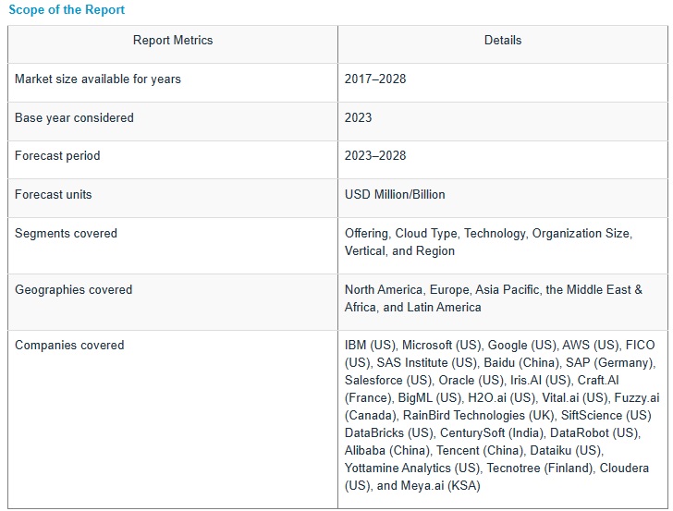This screenshot has width=673, height=511.
Task: Click the base year value '2023'
Action: point(359,118)
